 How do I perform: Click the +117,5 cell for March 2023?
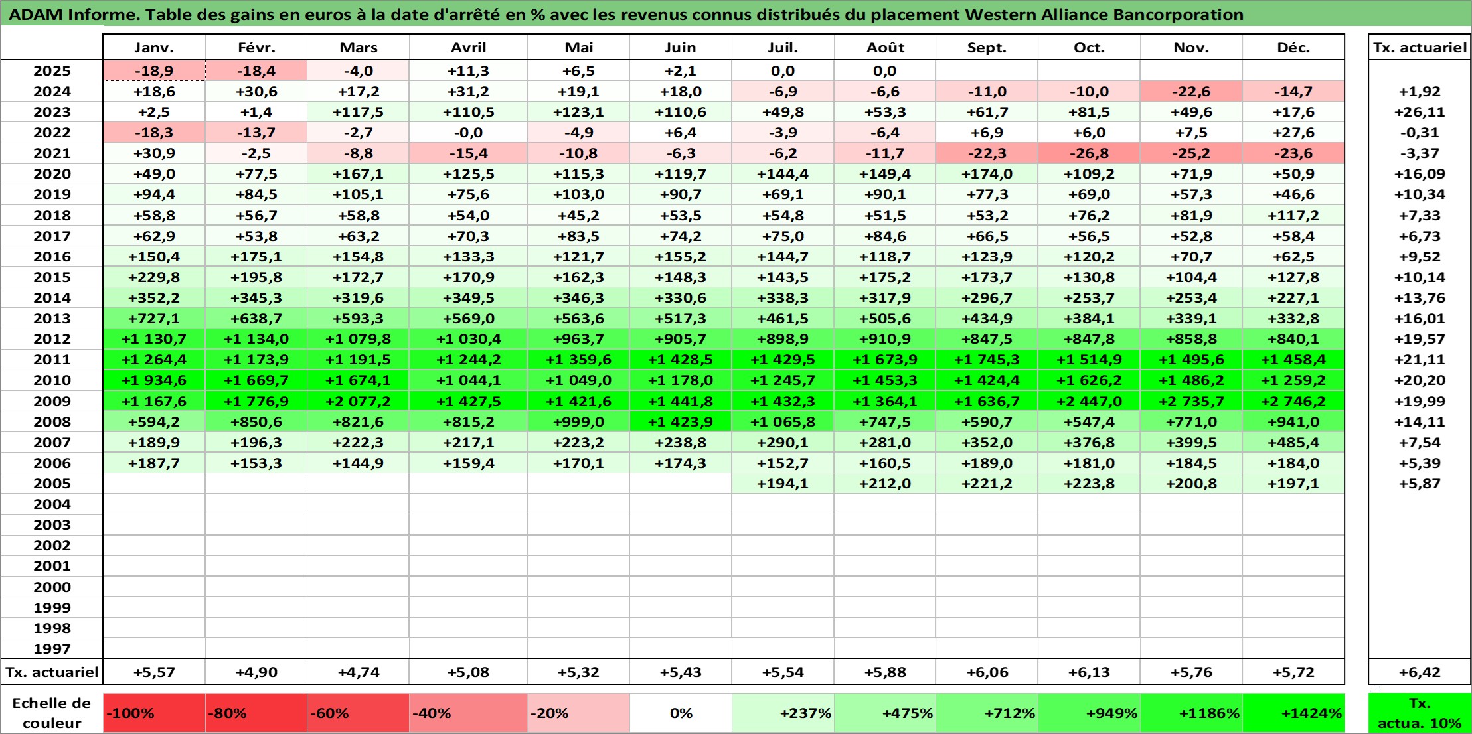click(x=358, y=112)
